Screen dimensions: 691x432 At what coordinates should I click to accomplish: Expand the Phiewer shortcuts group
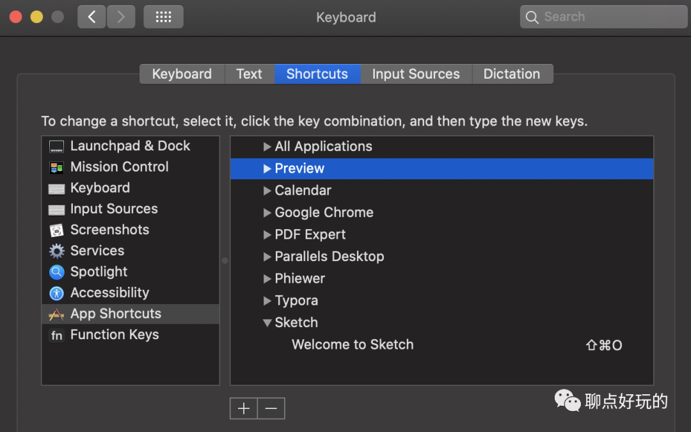click(x=267, y=278)
